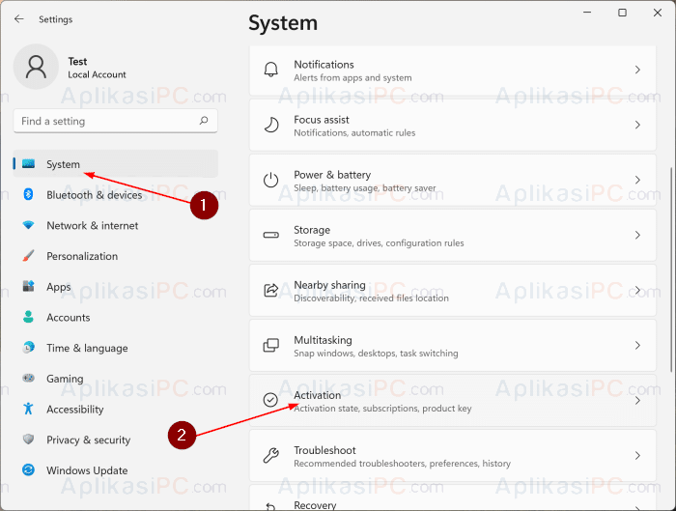This screenshot has height=511, width=676.
Task: Click the Personalization paintbrush icon
Action: pyautogui.click(x=28, y=256)
